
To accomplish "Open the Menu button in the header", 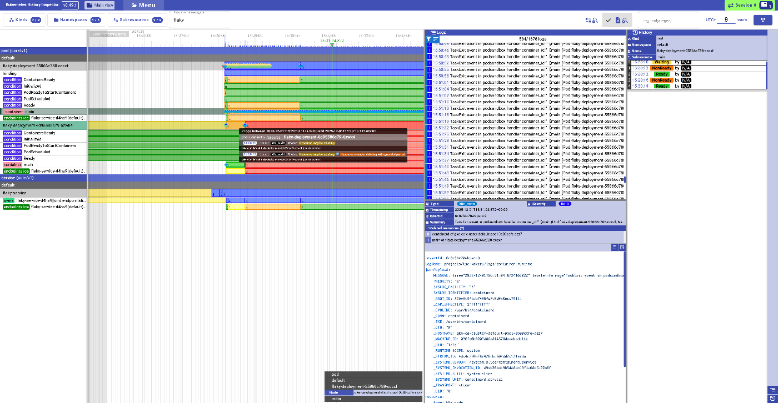I will point(143,5).
